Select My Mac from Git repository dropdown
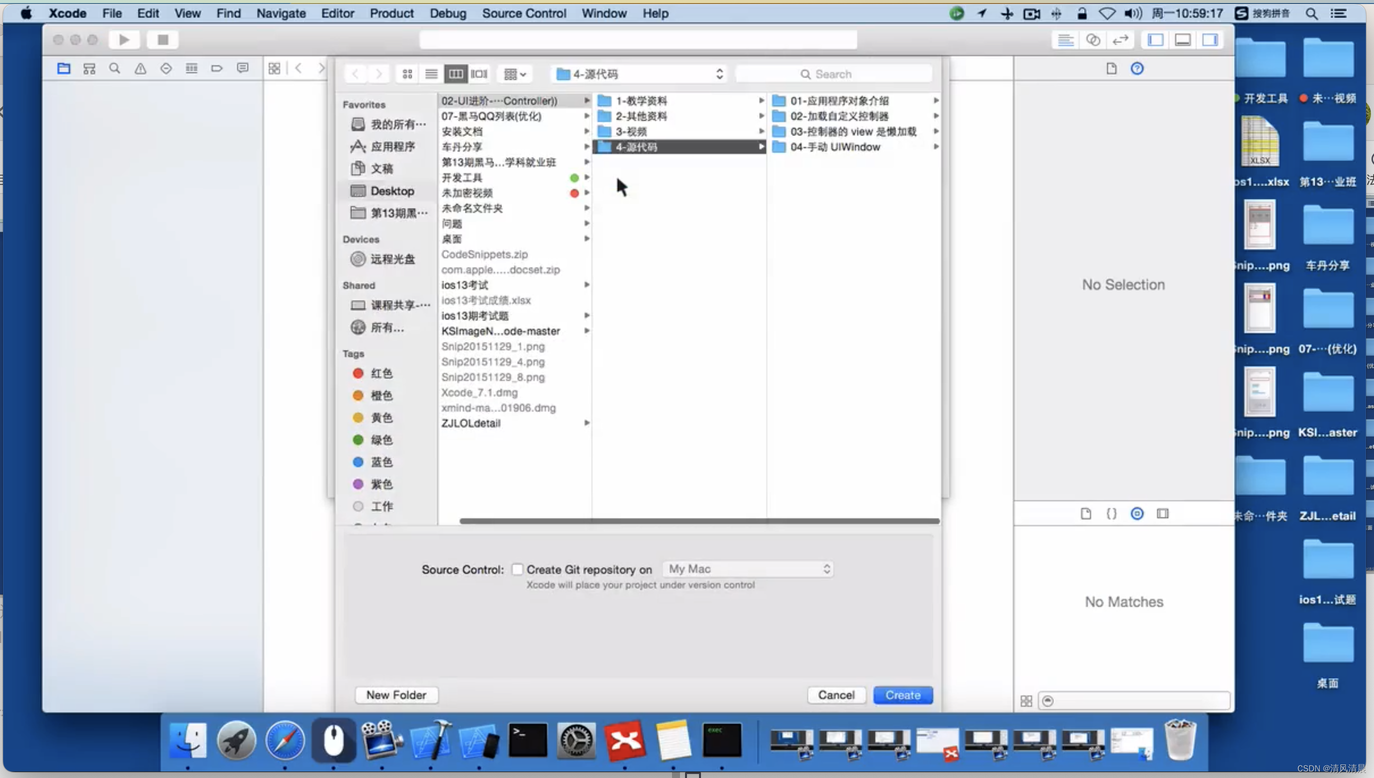Image resolution: width=1374 pixels, height=778 pixels. [x=745, y=568]
